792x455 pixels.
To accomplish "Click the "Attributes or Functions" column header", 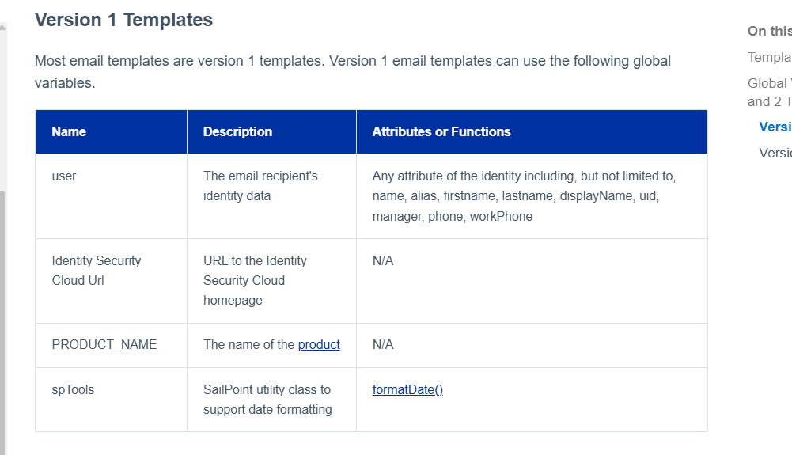I will coord(441,131).
